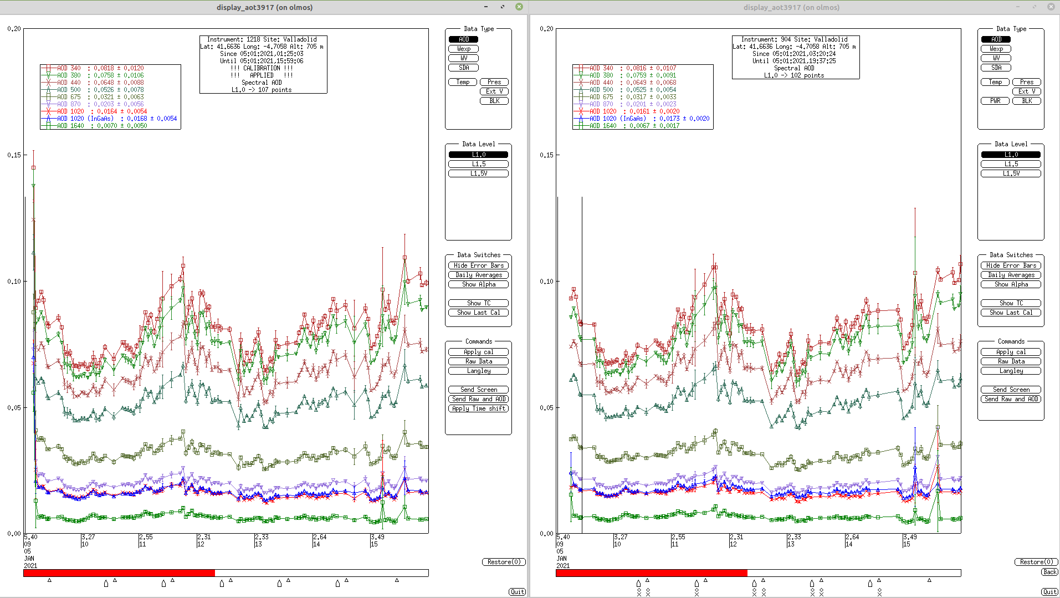Quit the left display window
Viewport: 1060px width, 598px height.
pos(517,592)
